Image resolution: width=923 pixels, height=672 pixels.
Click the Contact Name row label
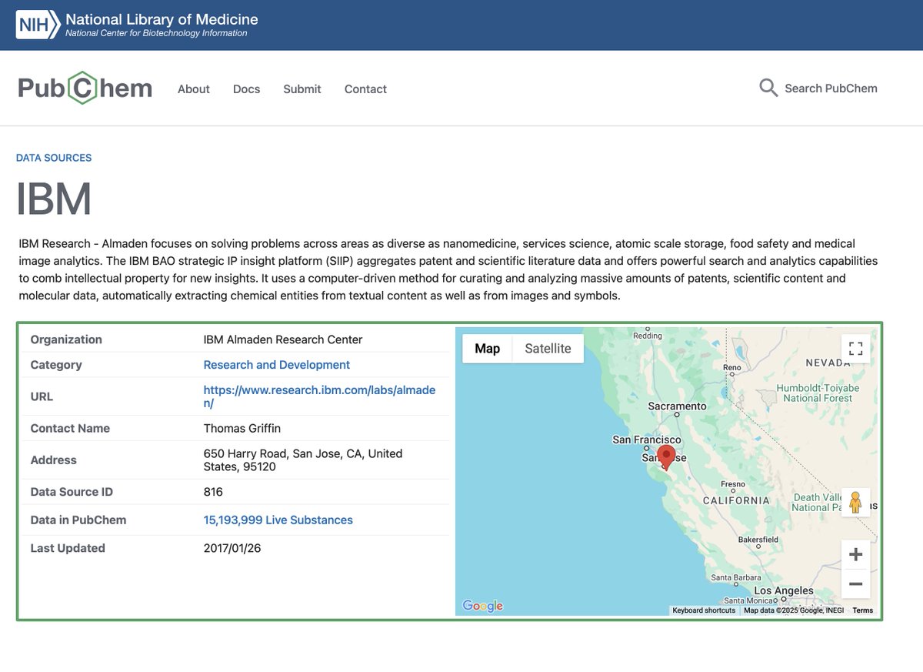click(70, 428)
